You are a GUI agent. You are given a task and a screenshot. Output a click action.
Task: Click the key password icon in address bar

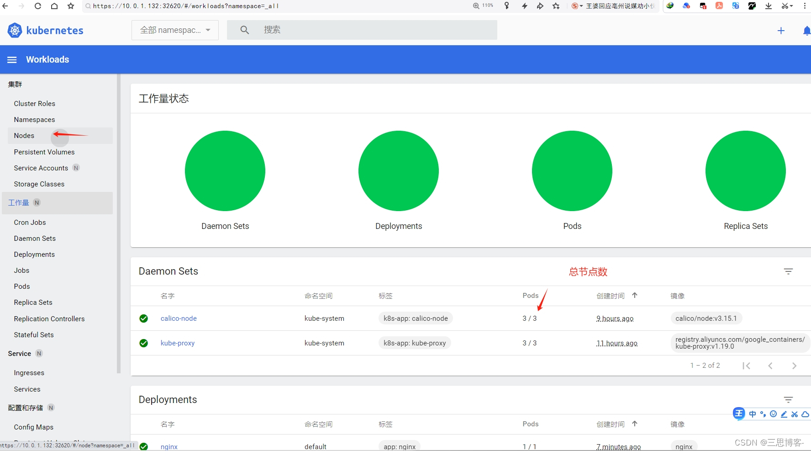(507, 6)
